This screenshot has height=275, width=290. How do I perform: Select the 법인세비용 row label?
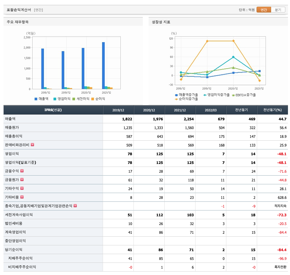click(x=13, y=224)
